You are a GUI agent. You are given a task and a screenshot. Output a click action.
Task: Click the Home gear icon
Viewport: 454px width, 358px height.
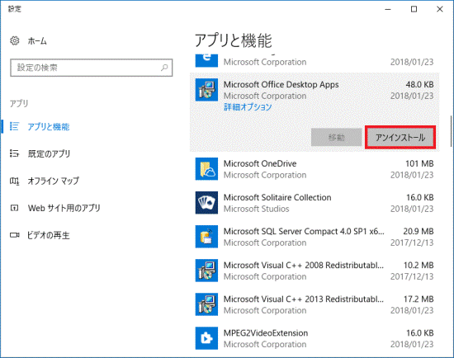point(15,40)
